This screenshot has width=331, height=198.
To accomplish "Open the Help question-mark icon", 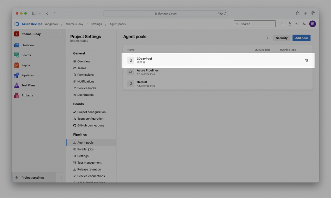I will (297, 24).
